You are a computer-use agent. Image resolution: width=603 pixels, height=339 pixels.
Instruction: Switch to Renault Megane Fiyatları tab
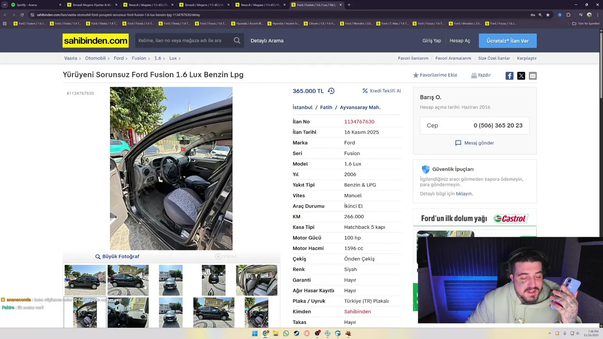pos(92,5)
